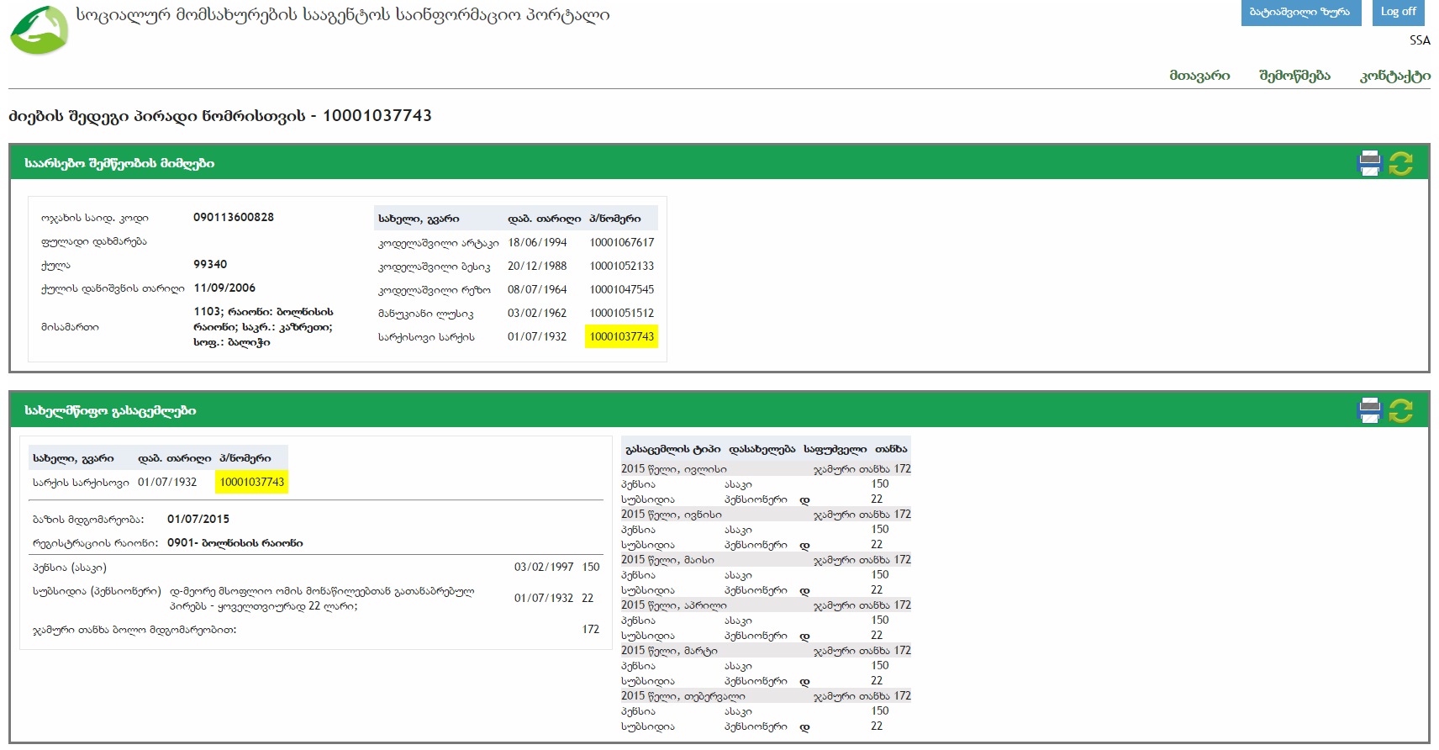This screenshot has height=750, width=1439.
Task: Click the Social Service Agency green logo
Action: (x=39, y=31)
